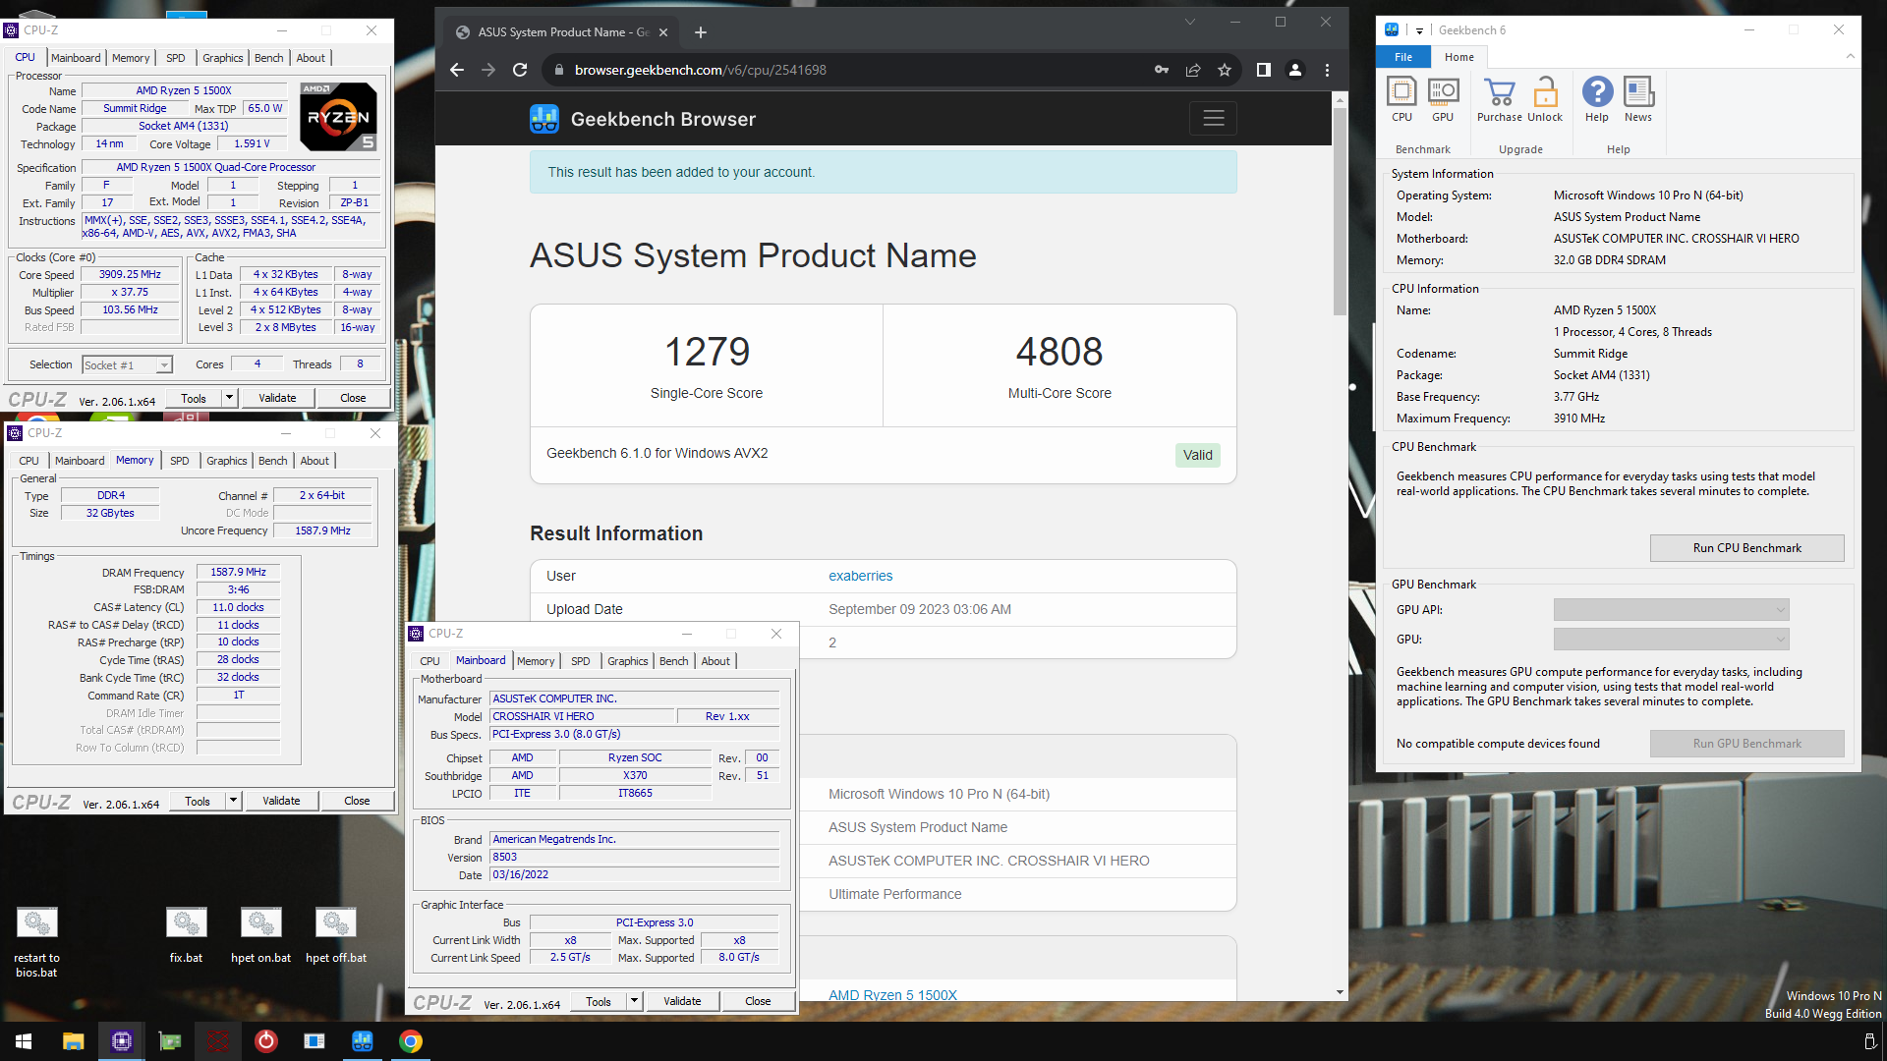
Task: Expand Tools dropdown arrow in Mainboard CPU-Z window
Action: [x=635, y=1001]
